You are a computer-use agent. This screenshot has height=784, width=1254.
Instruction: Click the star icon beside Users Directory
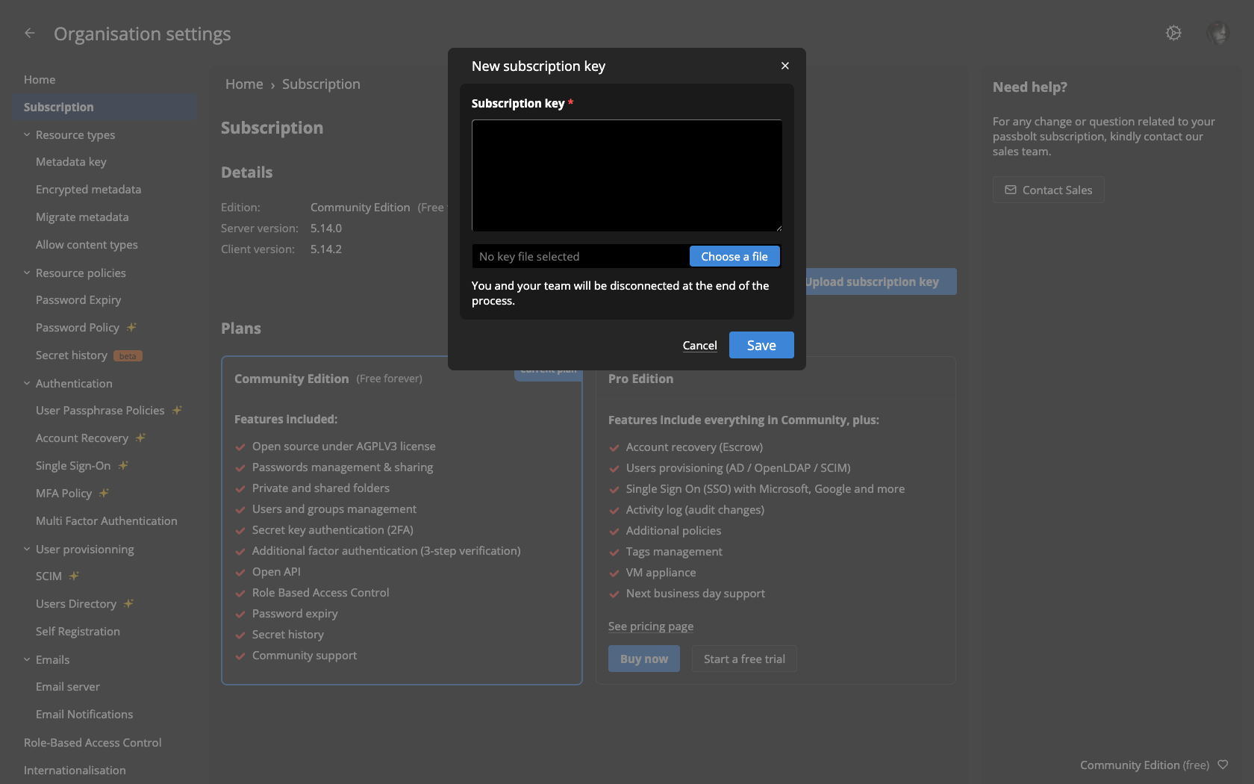click(x=128, y=603)
